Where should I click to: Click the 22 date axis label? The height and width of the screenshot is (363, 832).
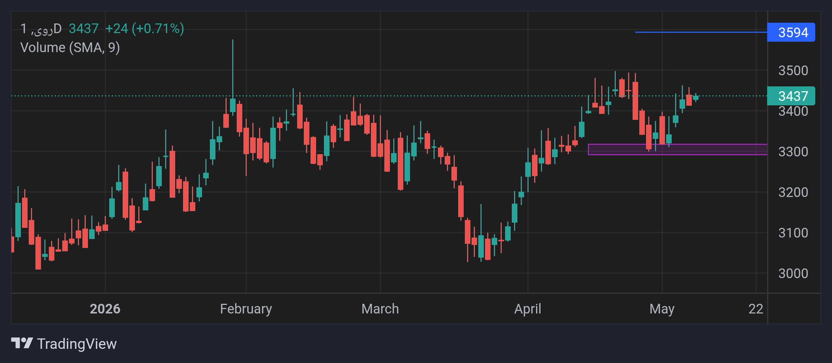pyautogui.click(x=756, y=309)
